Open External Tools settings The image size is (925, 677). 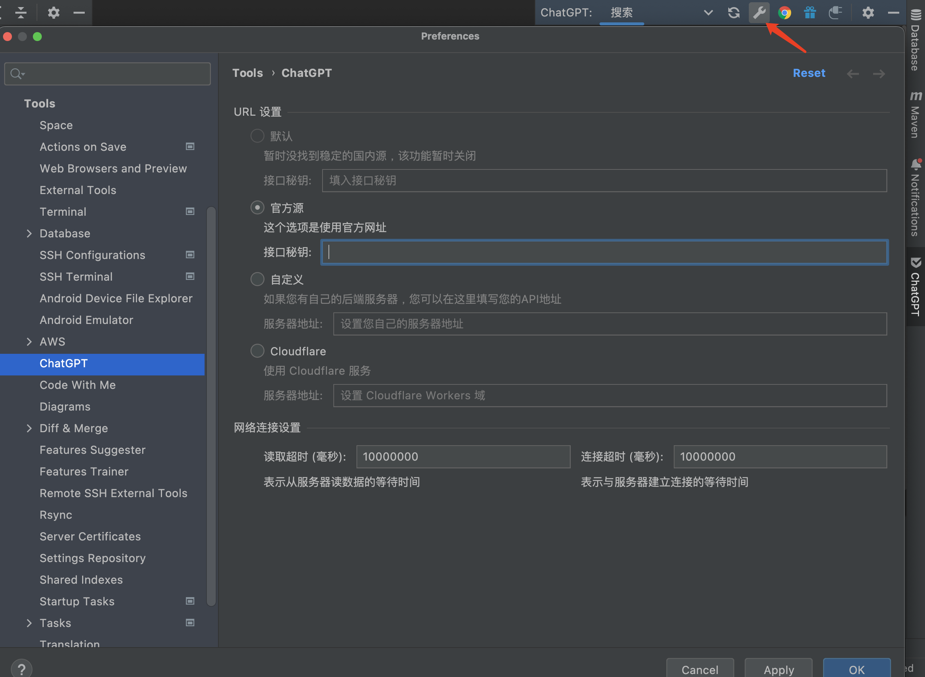(78, 190)
